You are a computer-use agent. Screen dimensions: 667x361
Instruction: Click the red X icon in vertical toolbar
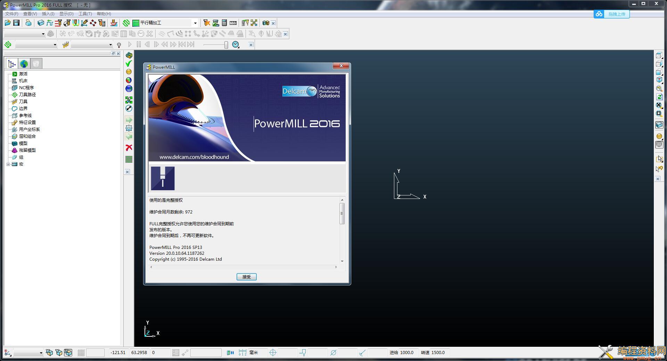coord(129,148)
